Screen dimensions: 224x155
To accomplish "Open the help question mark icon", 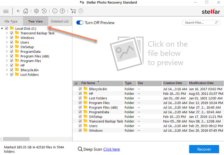I will [62, 11].
